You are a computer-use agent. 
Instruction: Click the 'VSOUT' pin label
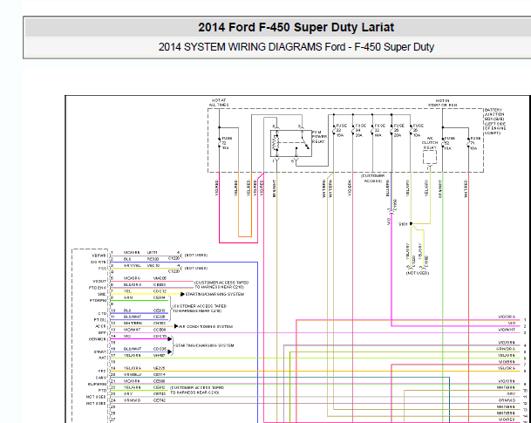(x=99, y=281)
